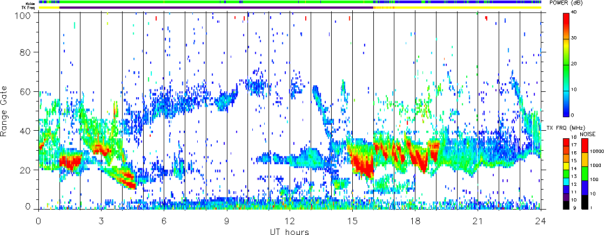The height and width of the screenshot is (235, 604).
Task: Click the "UT hours" x-axis title
Action: 290,232
